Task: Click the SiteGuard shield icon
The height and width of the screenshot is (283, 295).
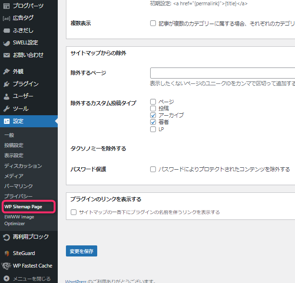Action: (7, 253)
